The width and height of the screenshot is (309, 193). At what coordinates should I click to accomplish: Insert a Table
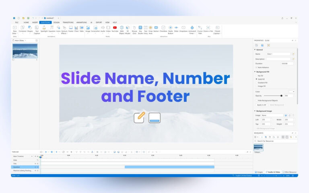tap(82, 29)
